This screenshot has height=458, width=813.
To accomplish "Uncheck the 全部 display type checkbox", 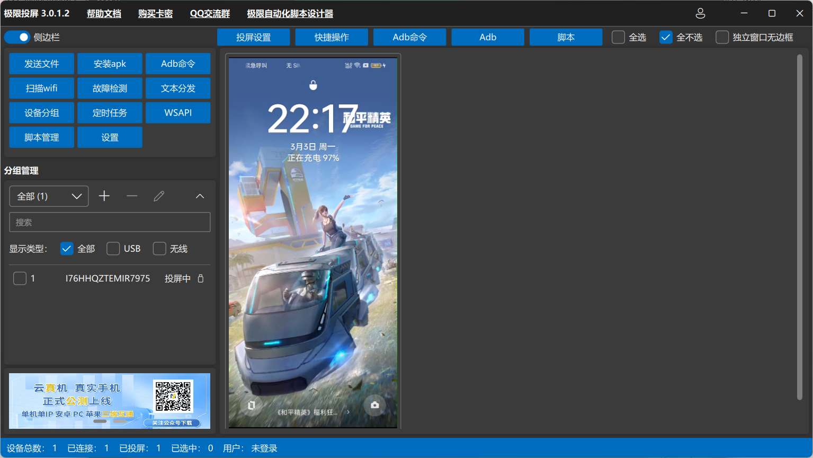I will click(67, 249).
